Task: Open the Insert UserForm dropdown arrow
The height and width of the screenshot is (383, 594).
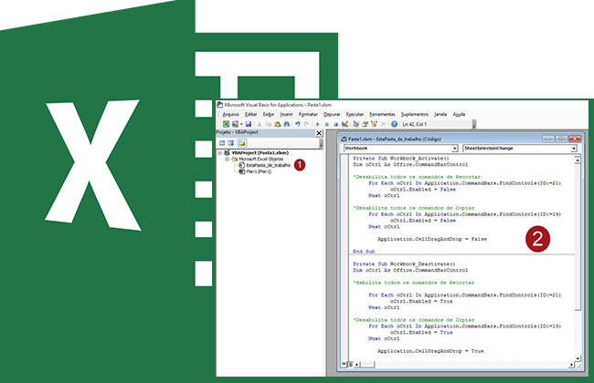Action: coord(241,124)
